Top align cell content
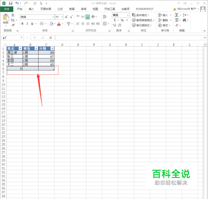Screen dimensions: 208x199 (x=78, y=17)
